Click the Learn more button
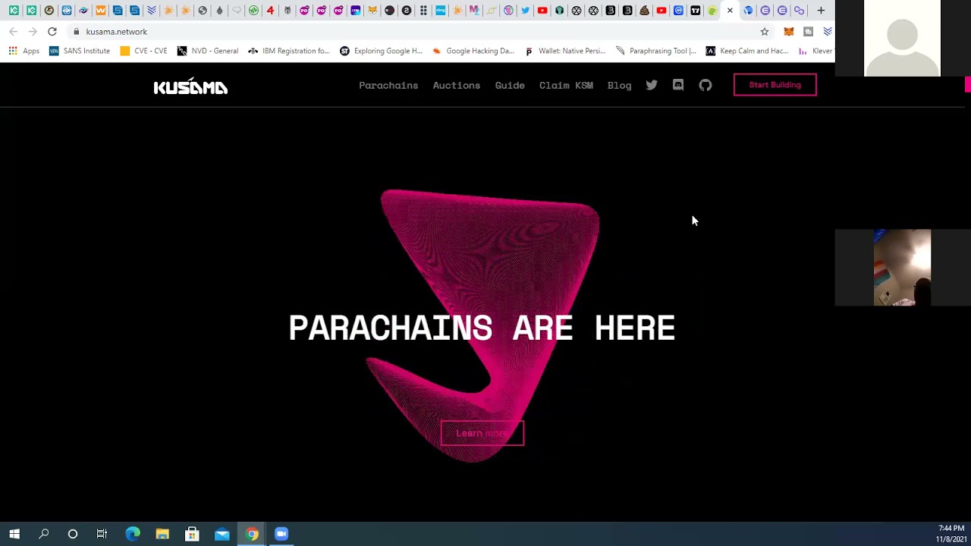This screenshot has width=971, height=546. [x=482, y=433]
